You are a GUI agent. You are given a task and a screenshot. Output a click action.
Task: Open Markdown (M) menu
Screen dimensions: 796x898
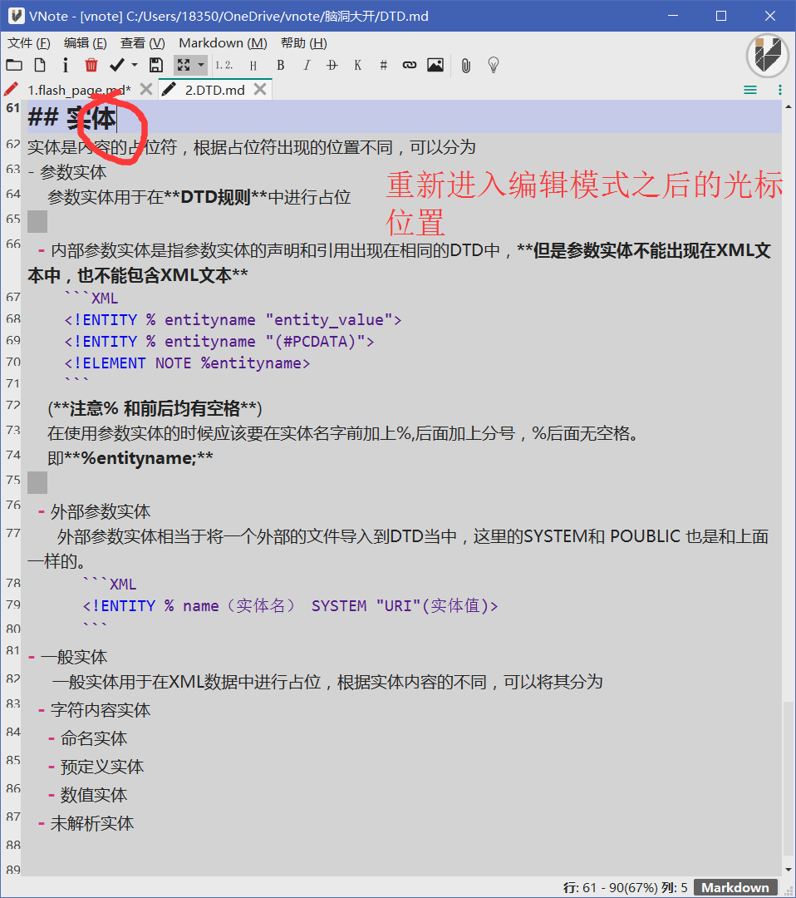coord(224,43)
